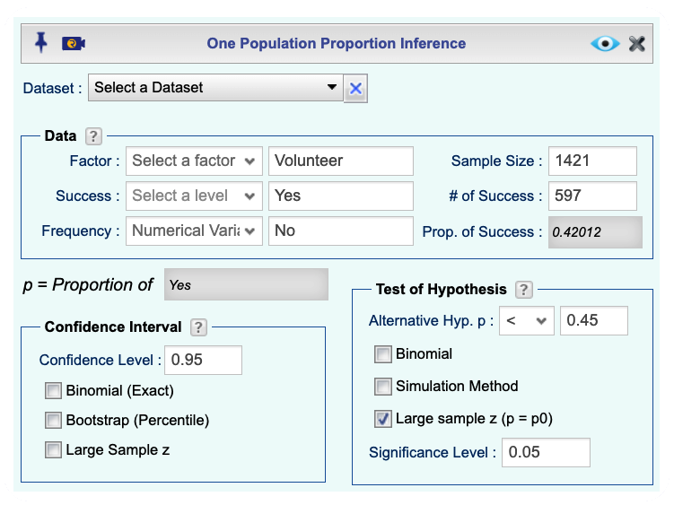
Task: Click the Confidence Level input field
Action: point(203,360)
